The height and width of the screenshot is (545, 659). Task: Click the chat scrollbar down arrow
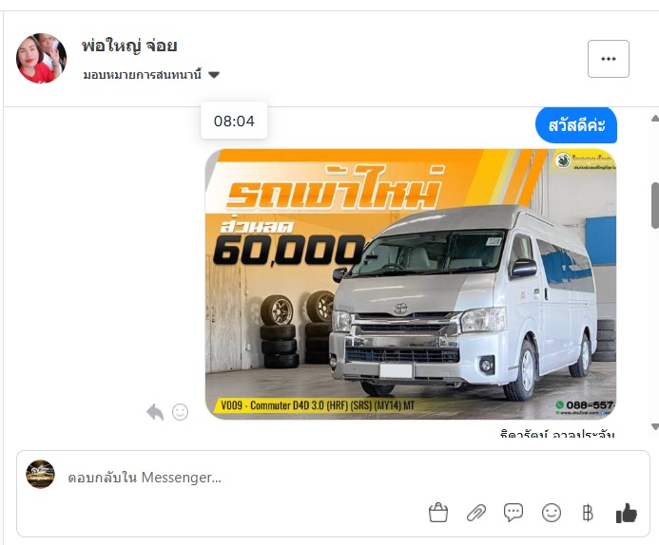point(654,426)
